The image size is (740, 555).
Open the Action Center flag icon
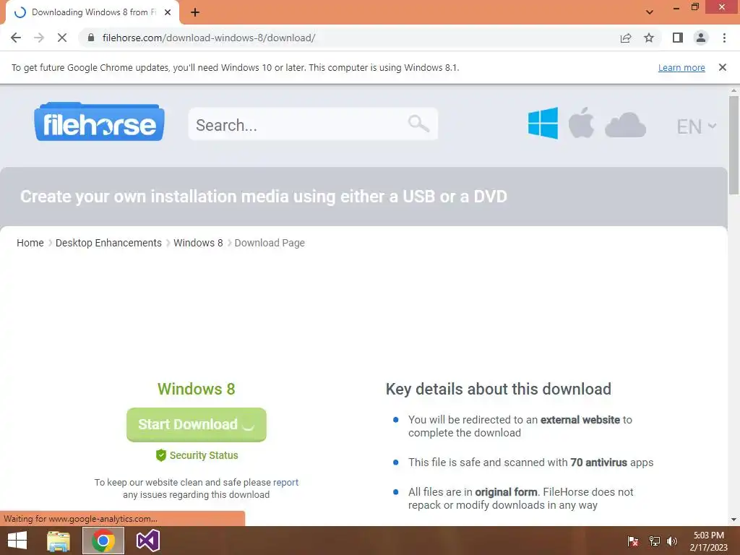coord(633,541)
